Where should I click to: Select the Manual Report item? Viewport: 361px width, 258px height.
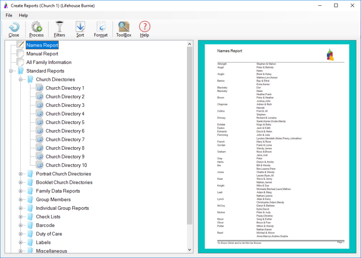42,54
